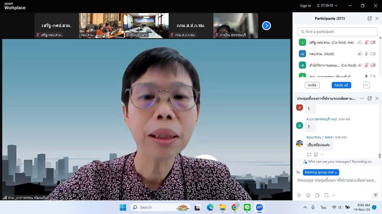Close the Participants panel
382x214 pixels.
(x=377, y=18)
